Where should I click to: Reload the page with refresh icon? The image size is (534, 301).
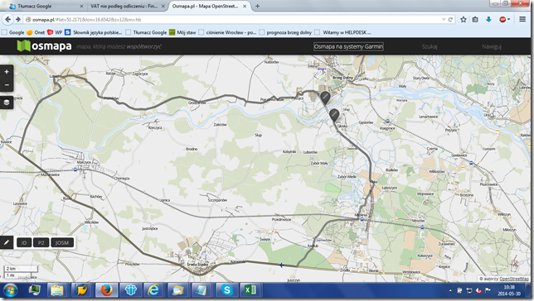pyautogui.click(x=450, y=20)
